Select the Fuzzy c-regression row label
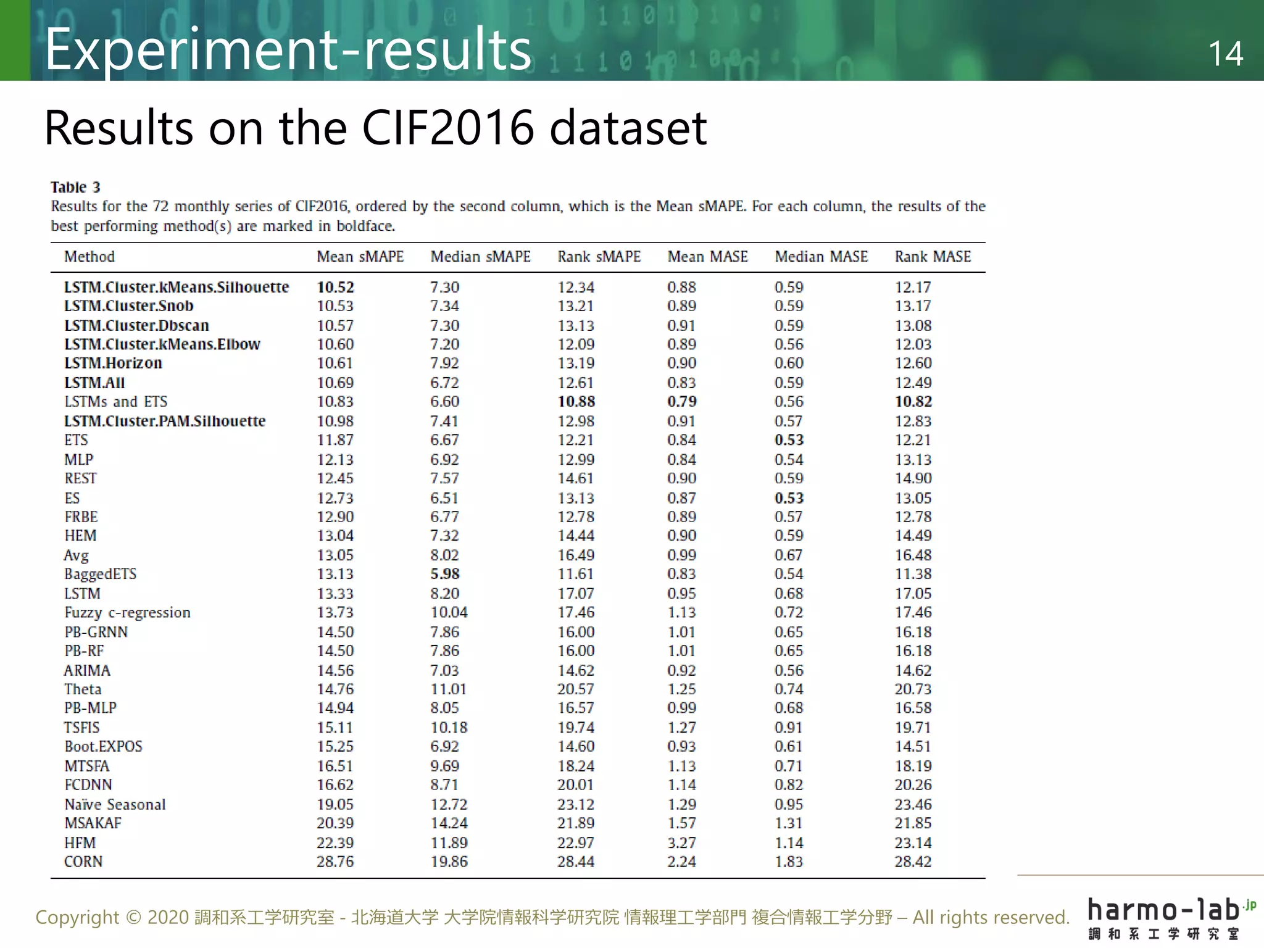 [127, 612]
